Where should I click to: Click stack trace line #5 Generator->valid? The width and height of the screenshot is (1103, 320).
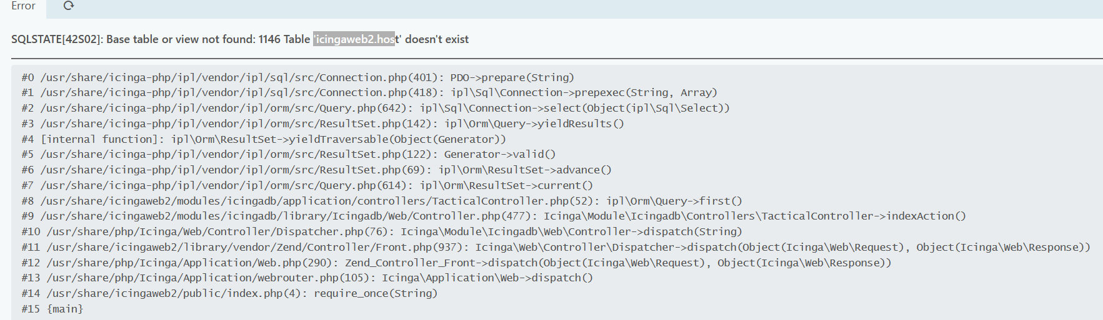tap(289, 154)
